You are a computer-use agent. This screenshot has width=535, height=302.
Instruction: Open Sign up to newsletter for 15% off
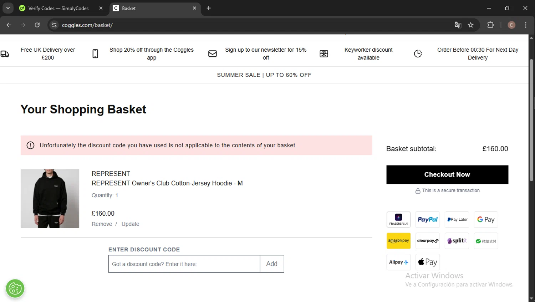pos(266,54)
